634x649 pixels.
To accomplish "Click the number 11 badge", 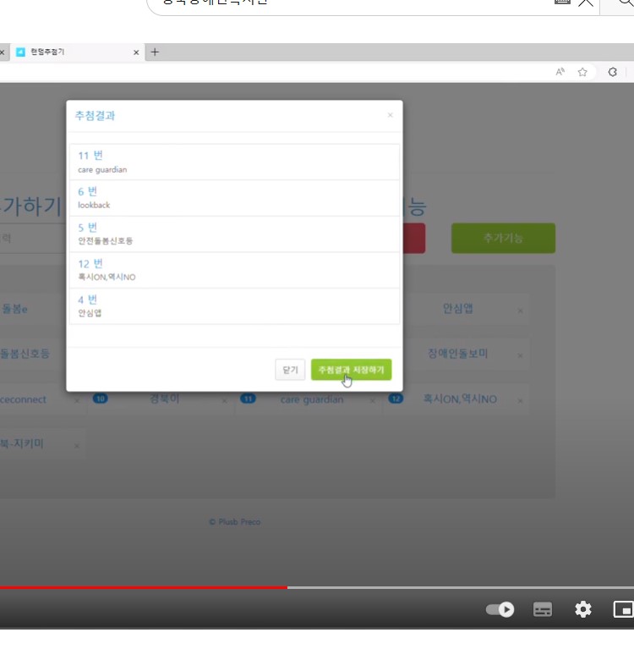I will (x=249, y=399).
